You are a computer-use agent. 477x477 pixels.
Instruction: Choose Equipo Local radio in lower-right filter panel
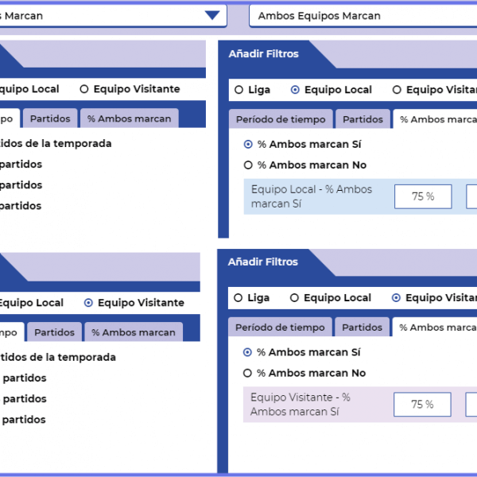[295, 298]
